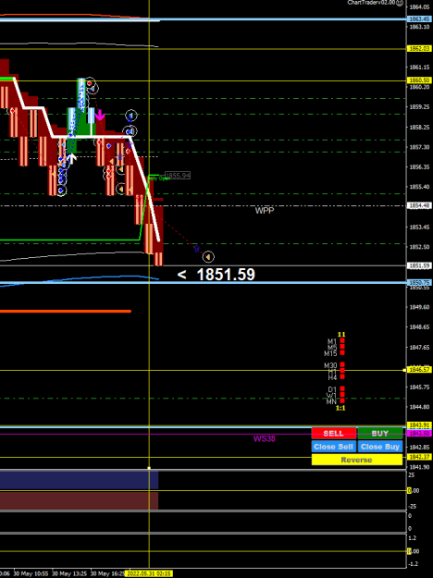Click the circled orange arrow near 1851.59
The image size is (433, 578).
208,256
